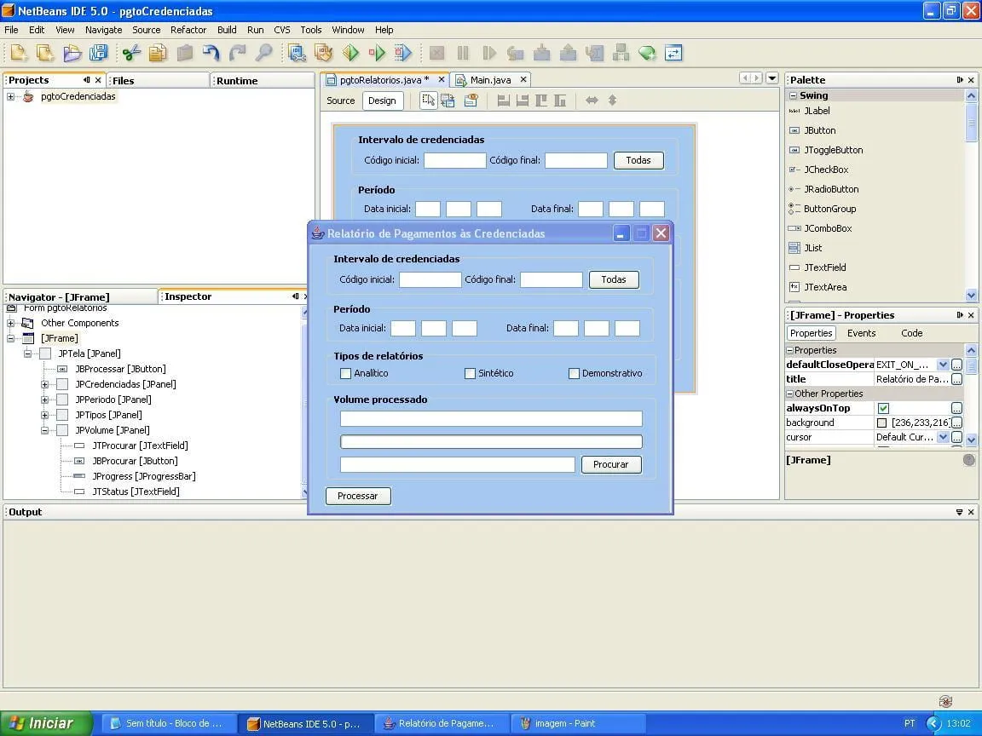Click the Save All toolbar icon
This screenshot has width=982, height=736.
[x=99, y=53]
